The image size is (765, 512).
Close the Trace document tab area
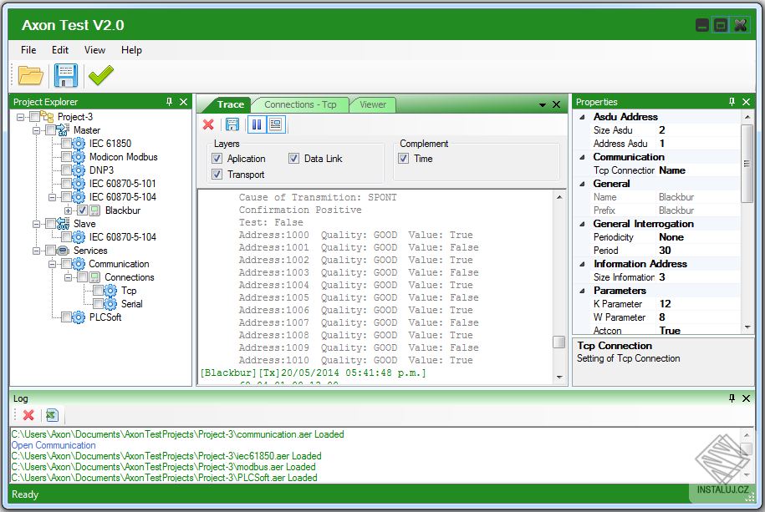coord(556,104)
